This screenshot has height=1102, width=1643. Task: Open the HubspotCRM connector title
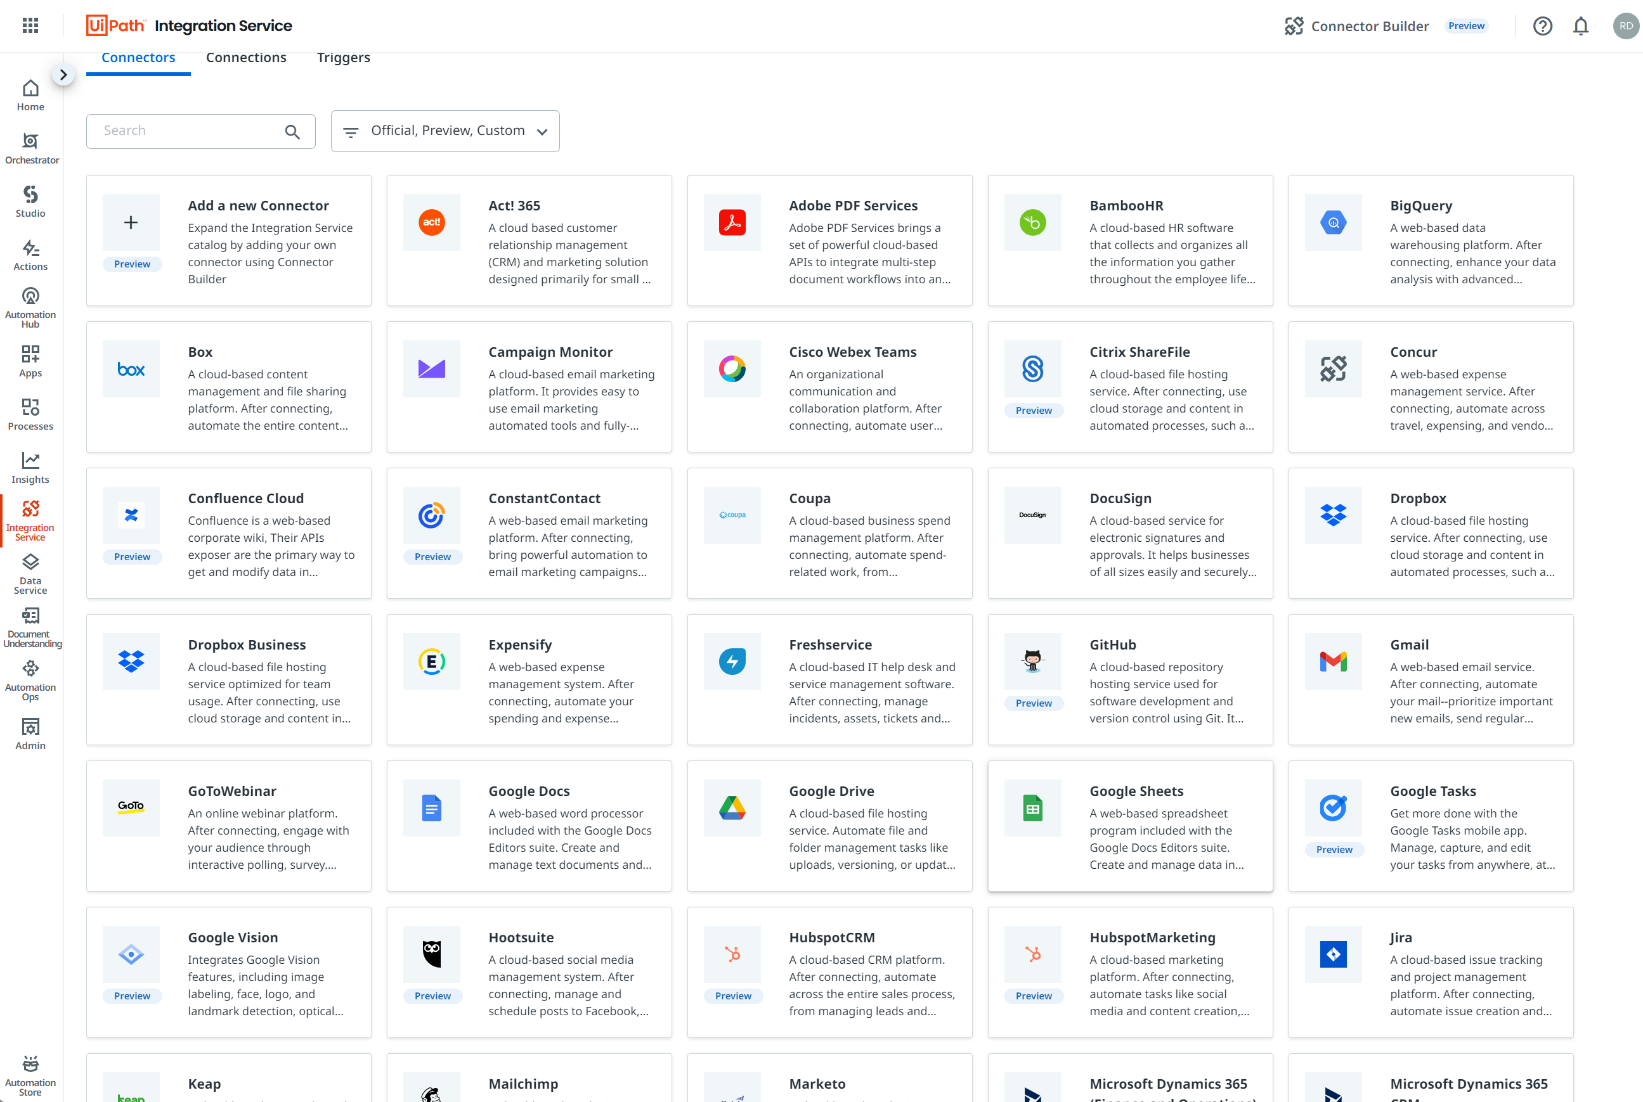tap(832, 937)
